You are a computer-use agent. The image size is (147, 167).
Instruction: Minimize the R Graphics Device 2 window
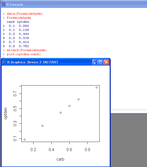[x=95, y=62]
